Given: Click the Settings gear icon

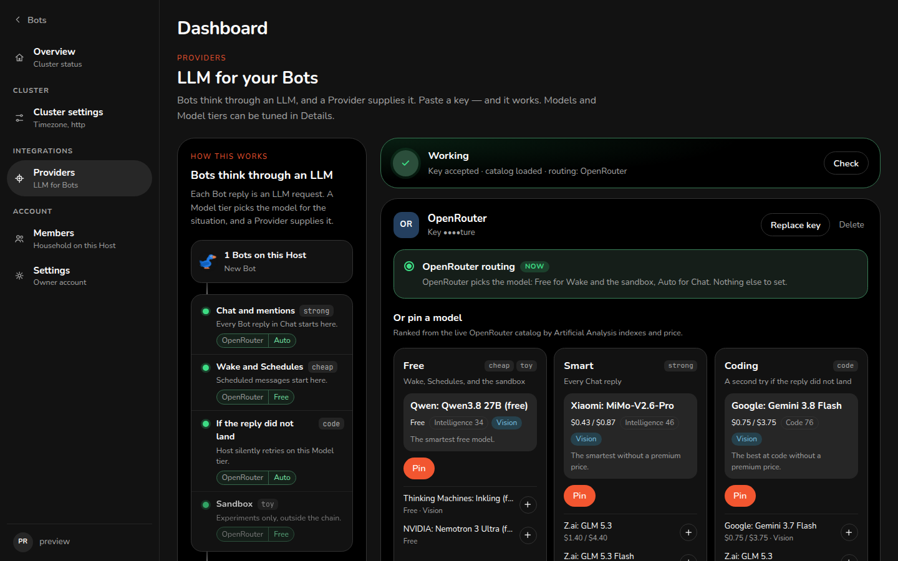Looking at the screenshot, I should [19, 276].
